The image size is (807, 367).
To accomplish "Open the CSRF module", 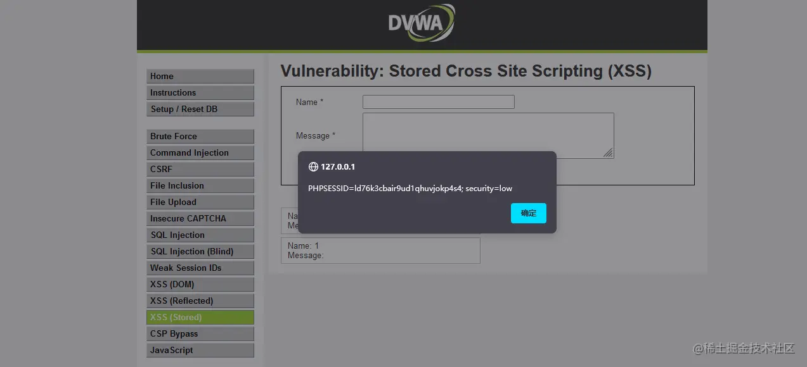I will coord(200,169).
